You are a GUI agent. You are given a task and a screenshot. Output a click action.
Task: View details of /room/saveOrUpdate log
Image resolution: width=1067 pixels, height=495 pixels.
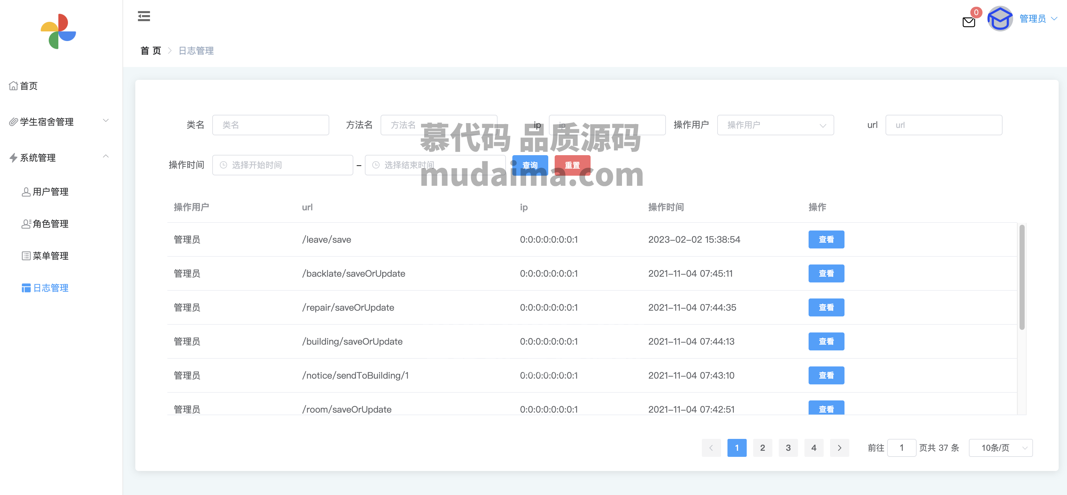(826, 408)
